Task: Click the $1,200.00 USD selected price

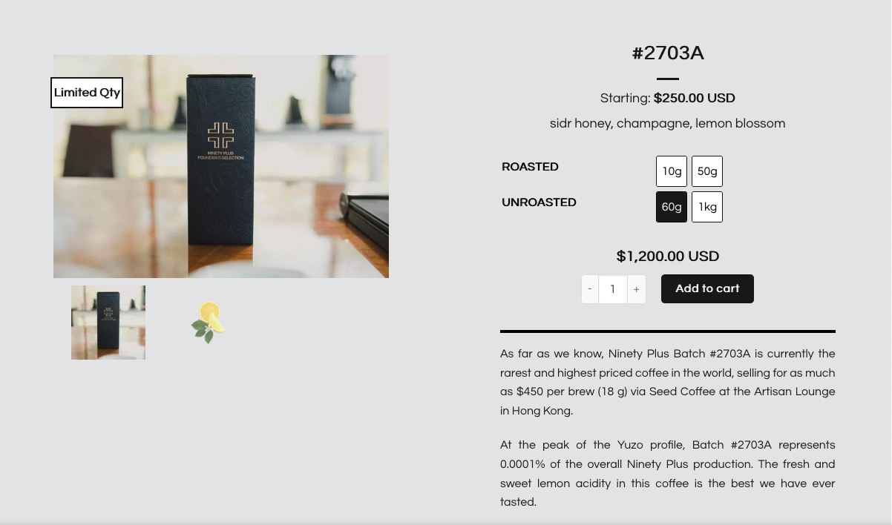Action: click(668, 257)
